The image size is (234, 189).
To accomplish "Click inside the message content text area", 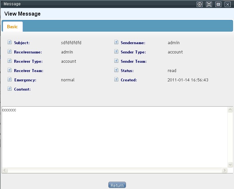I will pyautogui.click(x=113, y=136).
